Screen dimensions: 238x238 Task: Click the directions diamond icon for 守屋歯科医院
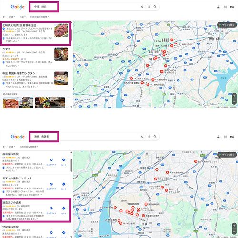[64, 233]
